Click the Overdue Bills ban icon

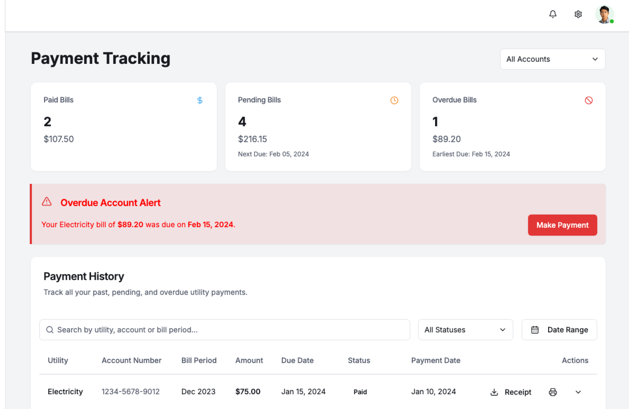tap(588, 100)
